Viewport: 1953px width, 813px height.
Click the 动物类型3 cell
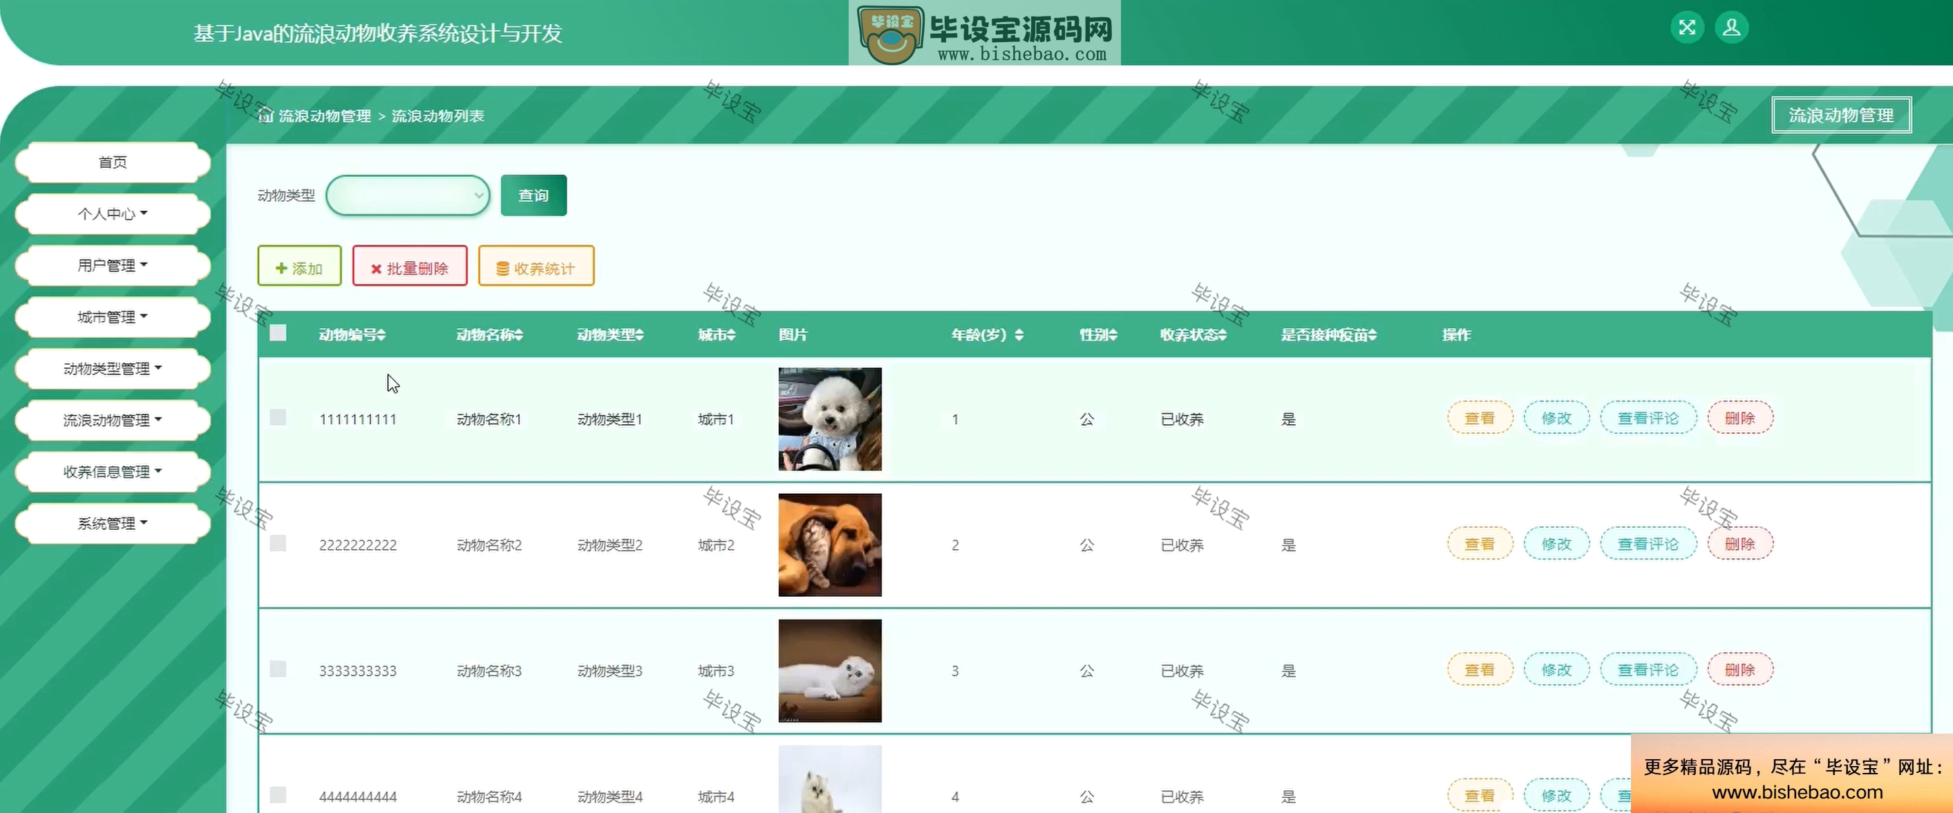[x=610, y=671]
